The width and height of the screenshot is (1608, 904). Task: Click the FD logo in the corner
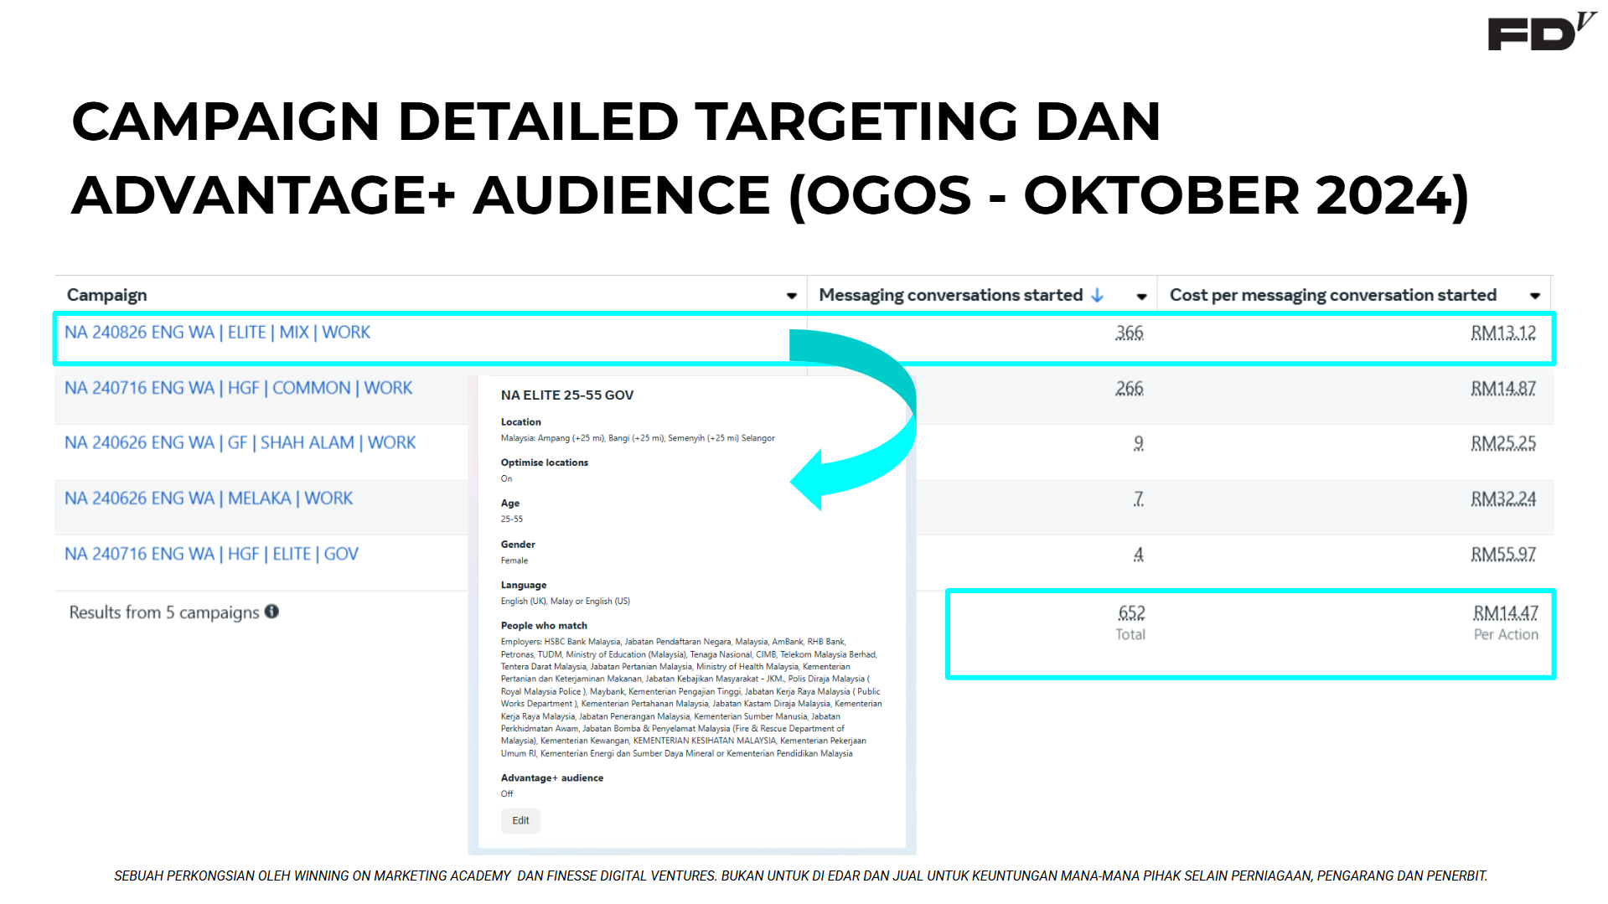[1539, 33]
